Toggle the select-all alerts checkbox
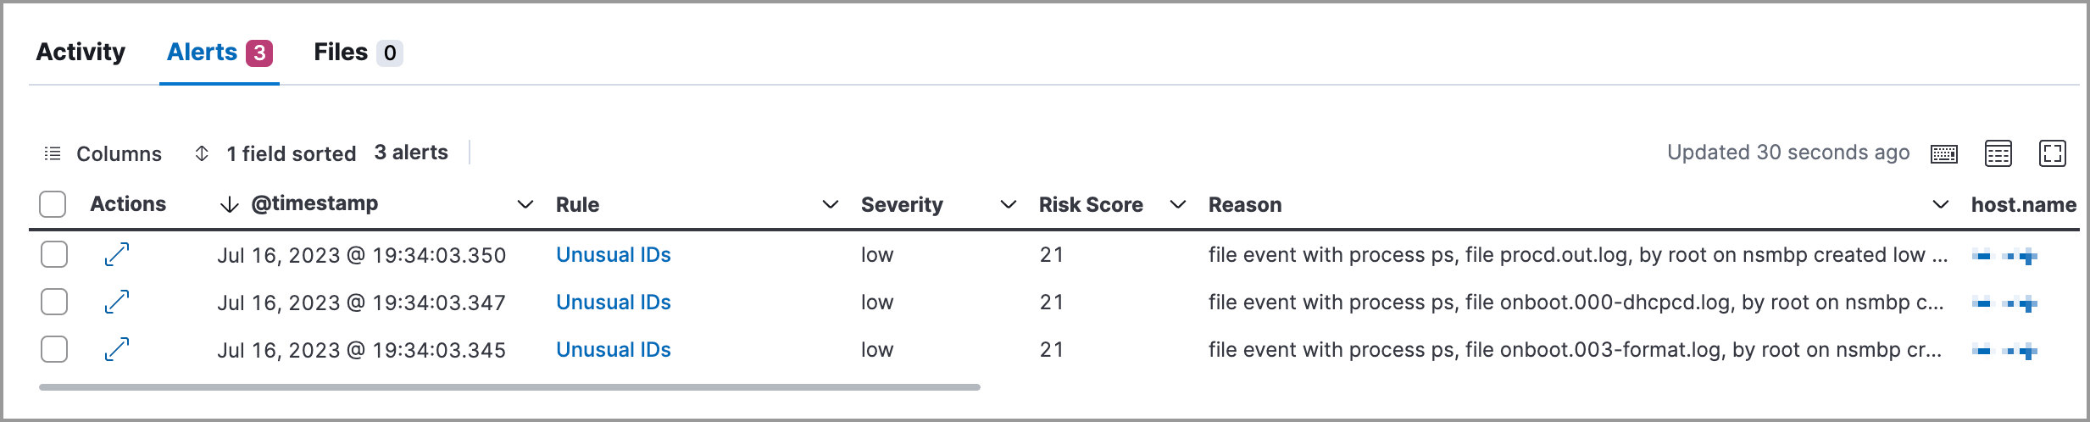Image resolution: width=2090 pixels, height=422 pixels. [x=53, y=204]
